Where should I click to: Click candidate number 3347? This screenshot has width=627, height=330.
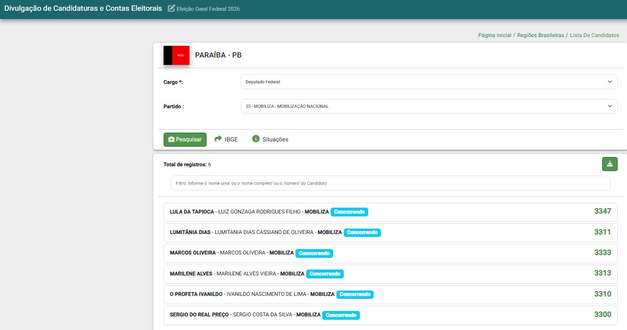click(603, 211)
